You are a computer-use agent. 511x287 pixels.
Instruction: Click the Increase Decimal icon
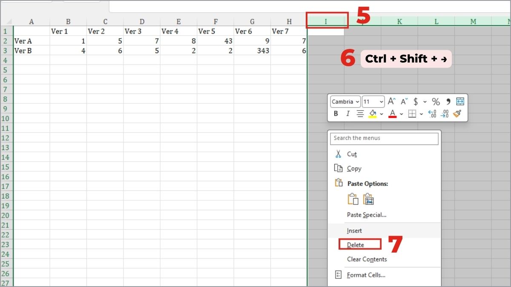click(x=432, y=114)
